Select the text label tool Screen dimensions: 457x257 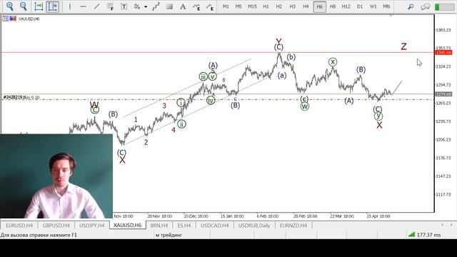tap(124, 6)
